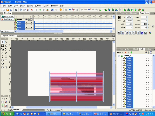Click the Save disk icon
155x116 pixels.
11,10
